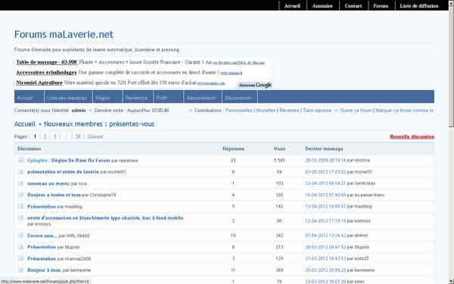Image resolution: width=454 pixels, height=284 pixels.
Task: Open présentation et vente de laverie thread
Action: (x=63, y=172)
